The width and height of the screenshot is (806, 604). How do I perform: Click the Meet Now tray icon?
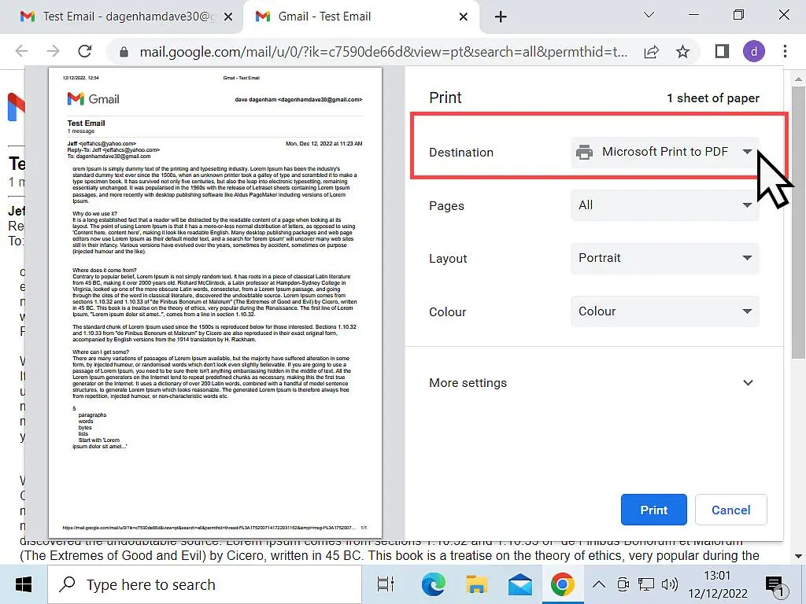623,584
